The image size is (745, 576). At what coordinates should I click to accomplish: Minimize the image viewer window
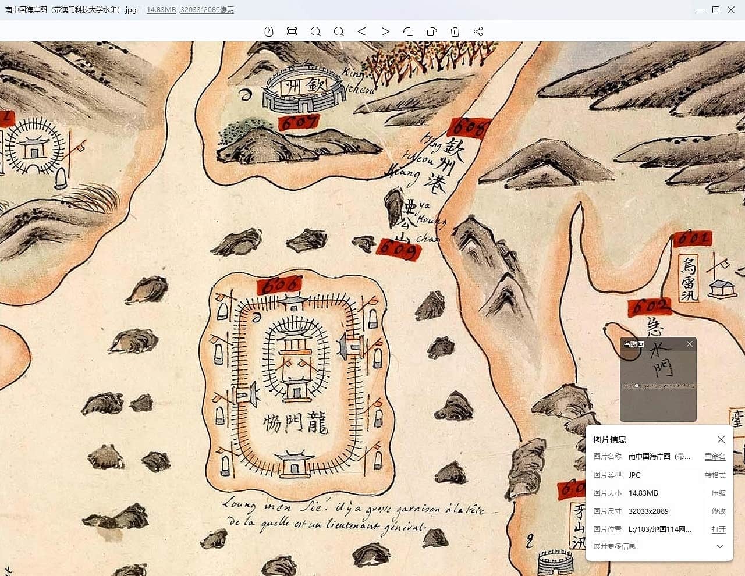tap(701, 10)
